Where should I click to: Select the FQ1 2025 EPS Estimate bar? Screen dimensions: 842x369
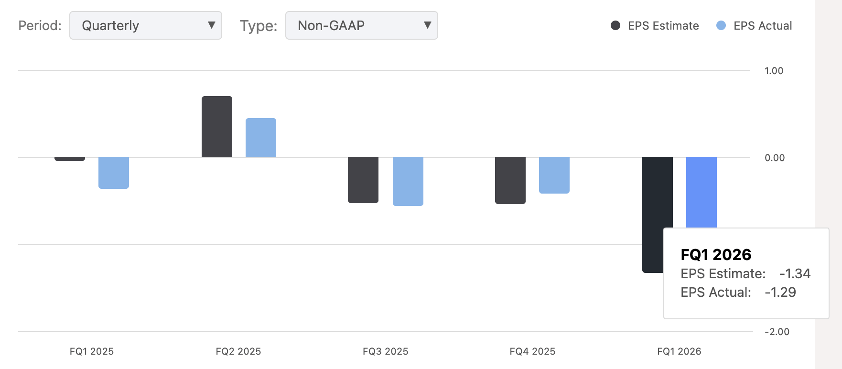click(x=70, y=159)
